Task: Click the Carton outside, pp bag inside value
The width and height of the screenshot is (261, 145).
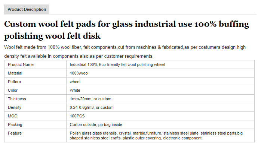Action: (x=96, y=124)
